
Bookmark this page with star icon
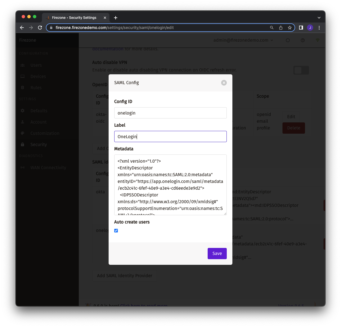290,28
